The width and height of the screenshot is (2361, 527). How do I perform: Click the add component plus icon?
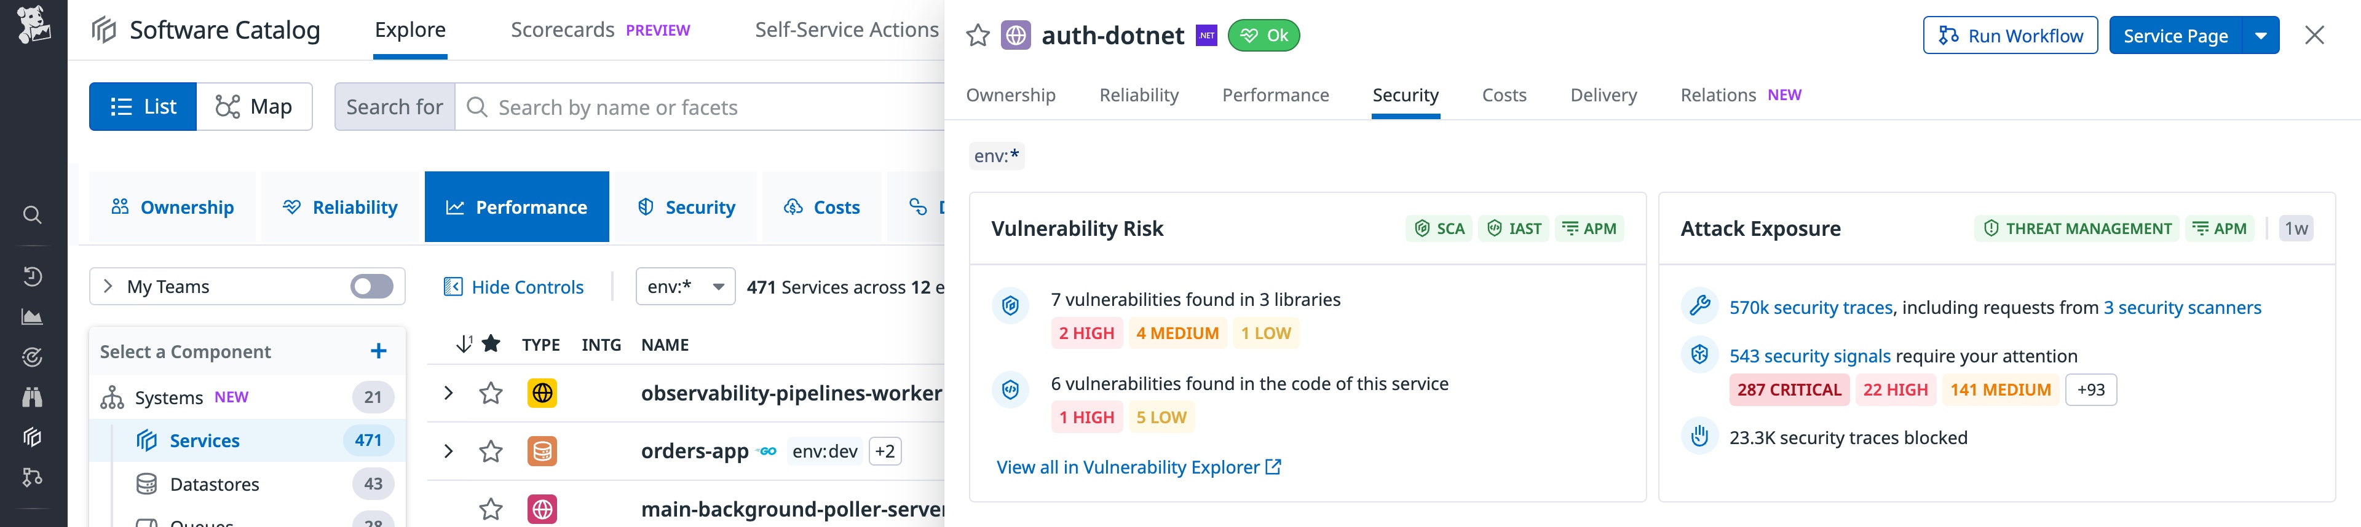(378, 351)
